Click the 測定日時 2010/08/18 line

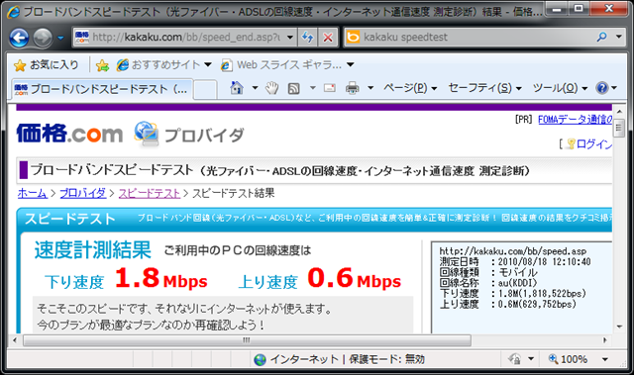(515, 261)
